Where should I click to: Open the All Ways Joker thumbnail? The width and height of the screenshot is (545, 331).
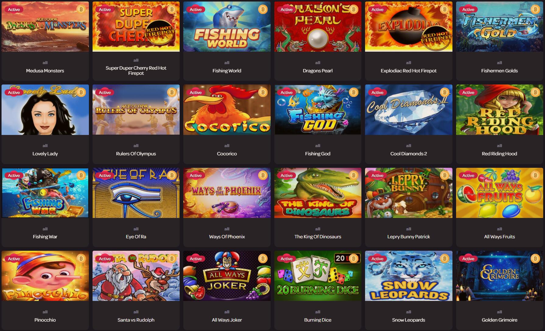[227, 276]
